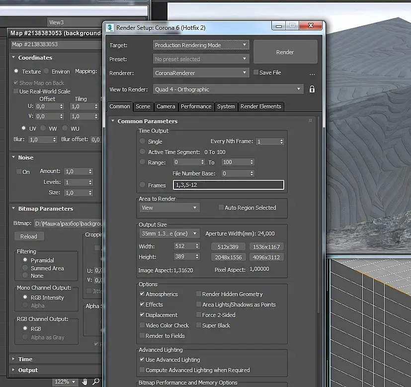Select the Single time output radio button
Screen dimensions: 411x387
(143, 142)
